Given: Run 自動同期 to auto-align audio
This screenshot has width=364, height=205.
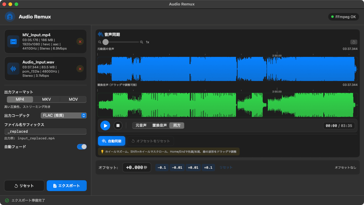Looking at the screenshot, I should pyautogui.click(x=112, y=141).
